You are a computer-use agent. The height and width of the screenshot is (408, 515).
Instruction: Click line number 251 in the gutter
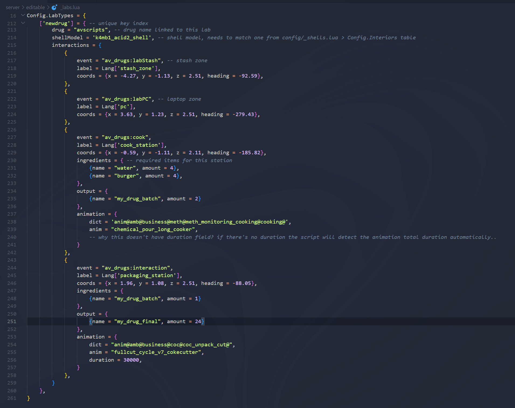tap(12, 321)
